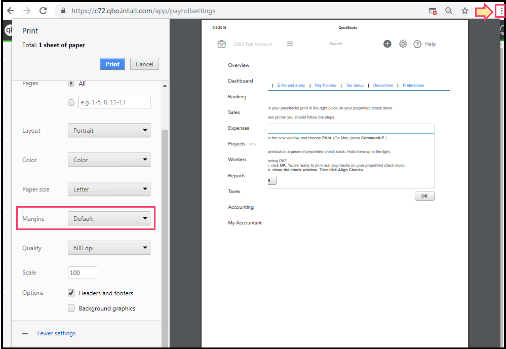Click the Help question mark icon
Image resolution: width=506 pixels, height=349 pixels.
pos(417,44)
